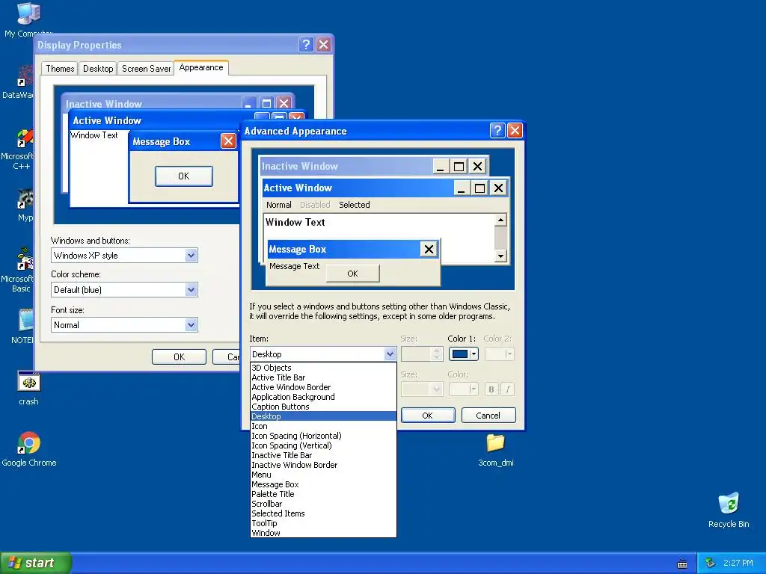Click the disabled Color 2 swatch
This screenshot has height=574, width=766.
499,354
